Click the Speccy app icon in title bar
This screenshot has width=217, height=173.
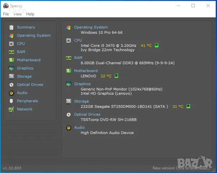coord(6,6)
